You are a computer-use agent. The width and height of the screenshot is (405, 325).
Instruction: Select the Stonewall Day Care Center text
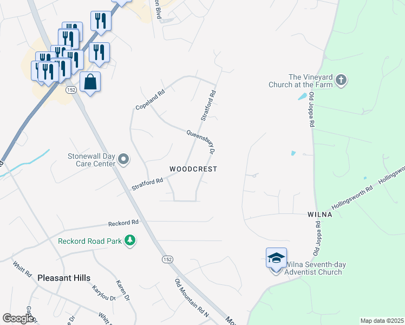92,160
